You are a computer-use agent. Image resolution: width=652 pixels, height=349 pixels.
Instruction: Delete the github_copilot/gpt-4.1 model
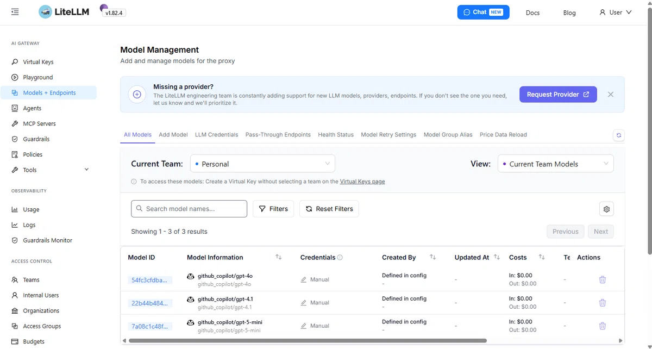(x=602, y=303)
